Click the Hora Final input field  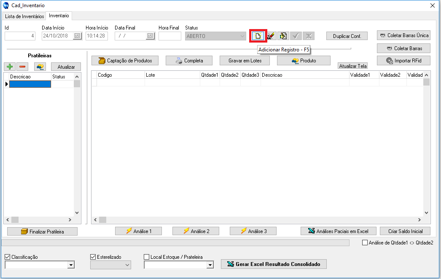[169, 36]
